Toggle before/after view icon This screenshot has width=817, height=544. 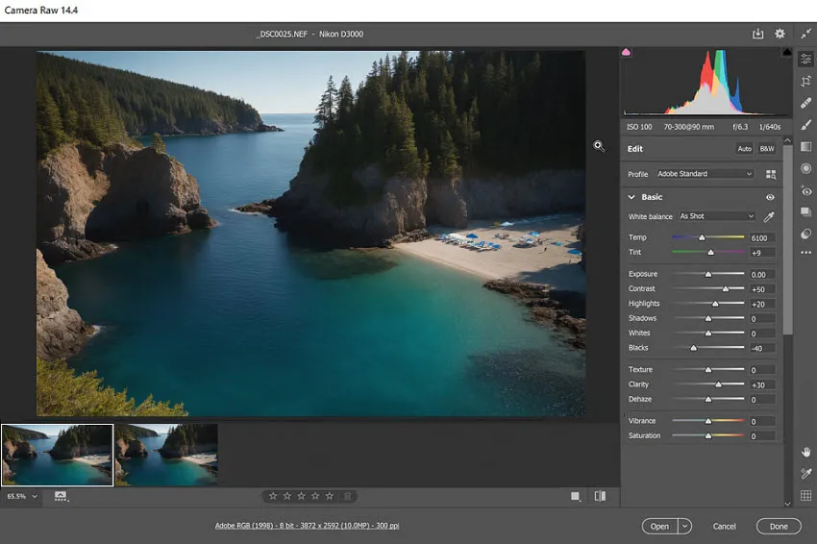(600, 496)
